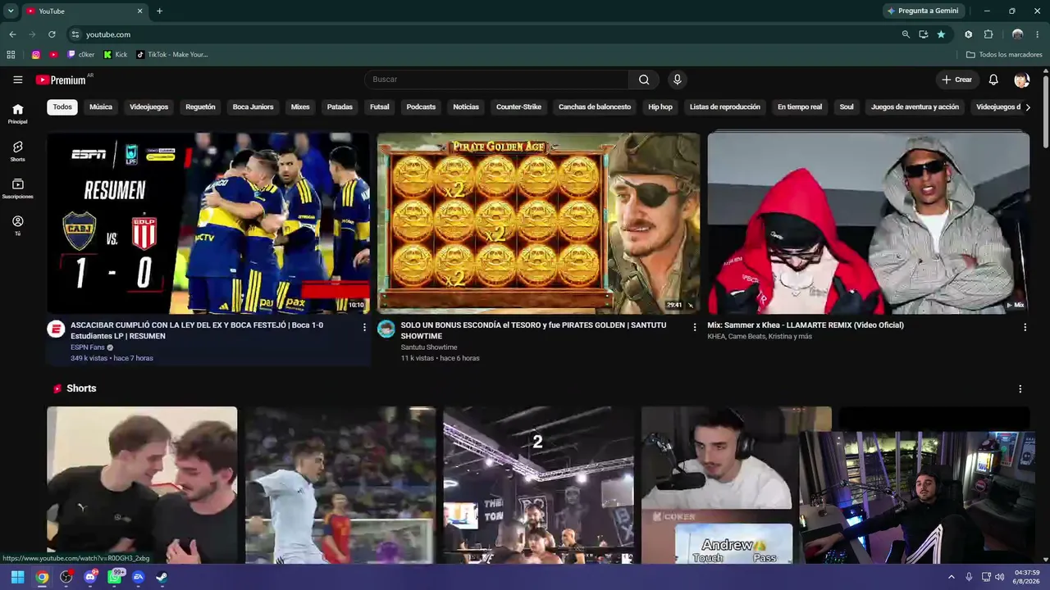Image resolution: width=1050 pixels, height=590 pixels.
Task: Go to YouTube Premium home logo
Action: (x=61, y=79)
